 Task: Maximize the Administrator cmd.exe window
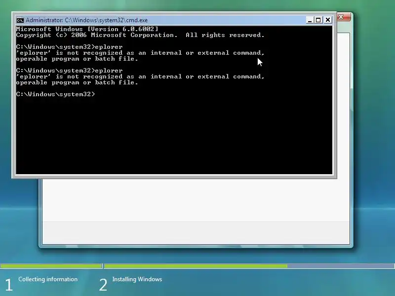[318, 20]
